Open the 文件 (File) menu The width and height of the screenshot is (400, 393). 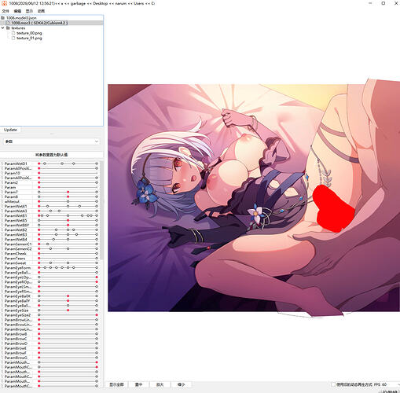[x=6, y=11]
